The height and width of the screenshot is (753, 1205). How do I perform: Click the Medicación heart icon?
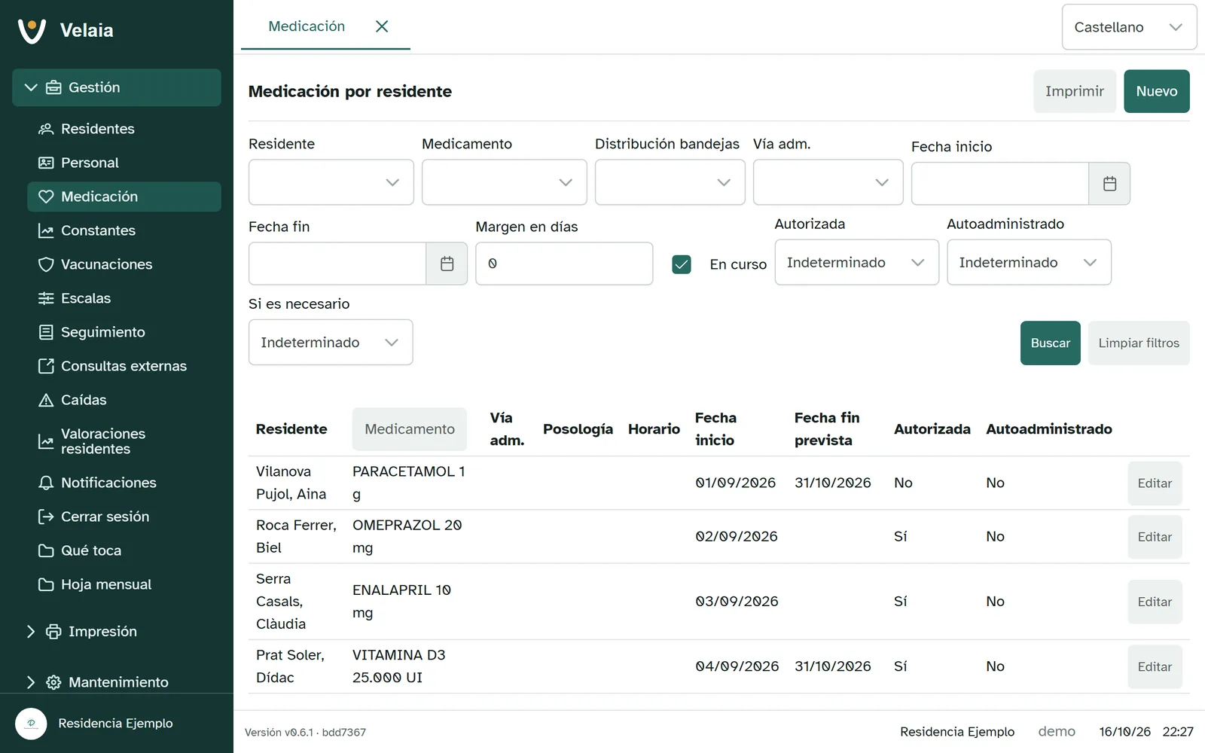point(46,197)
